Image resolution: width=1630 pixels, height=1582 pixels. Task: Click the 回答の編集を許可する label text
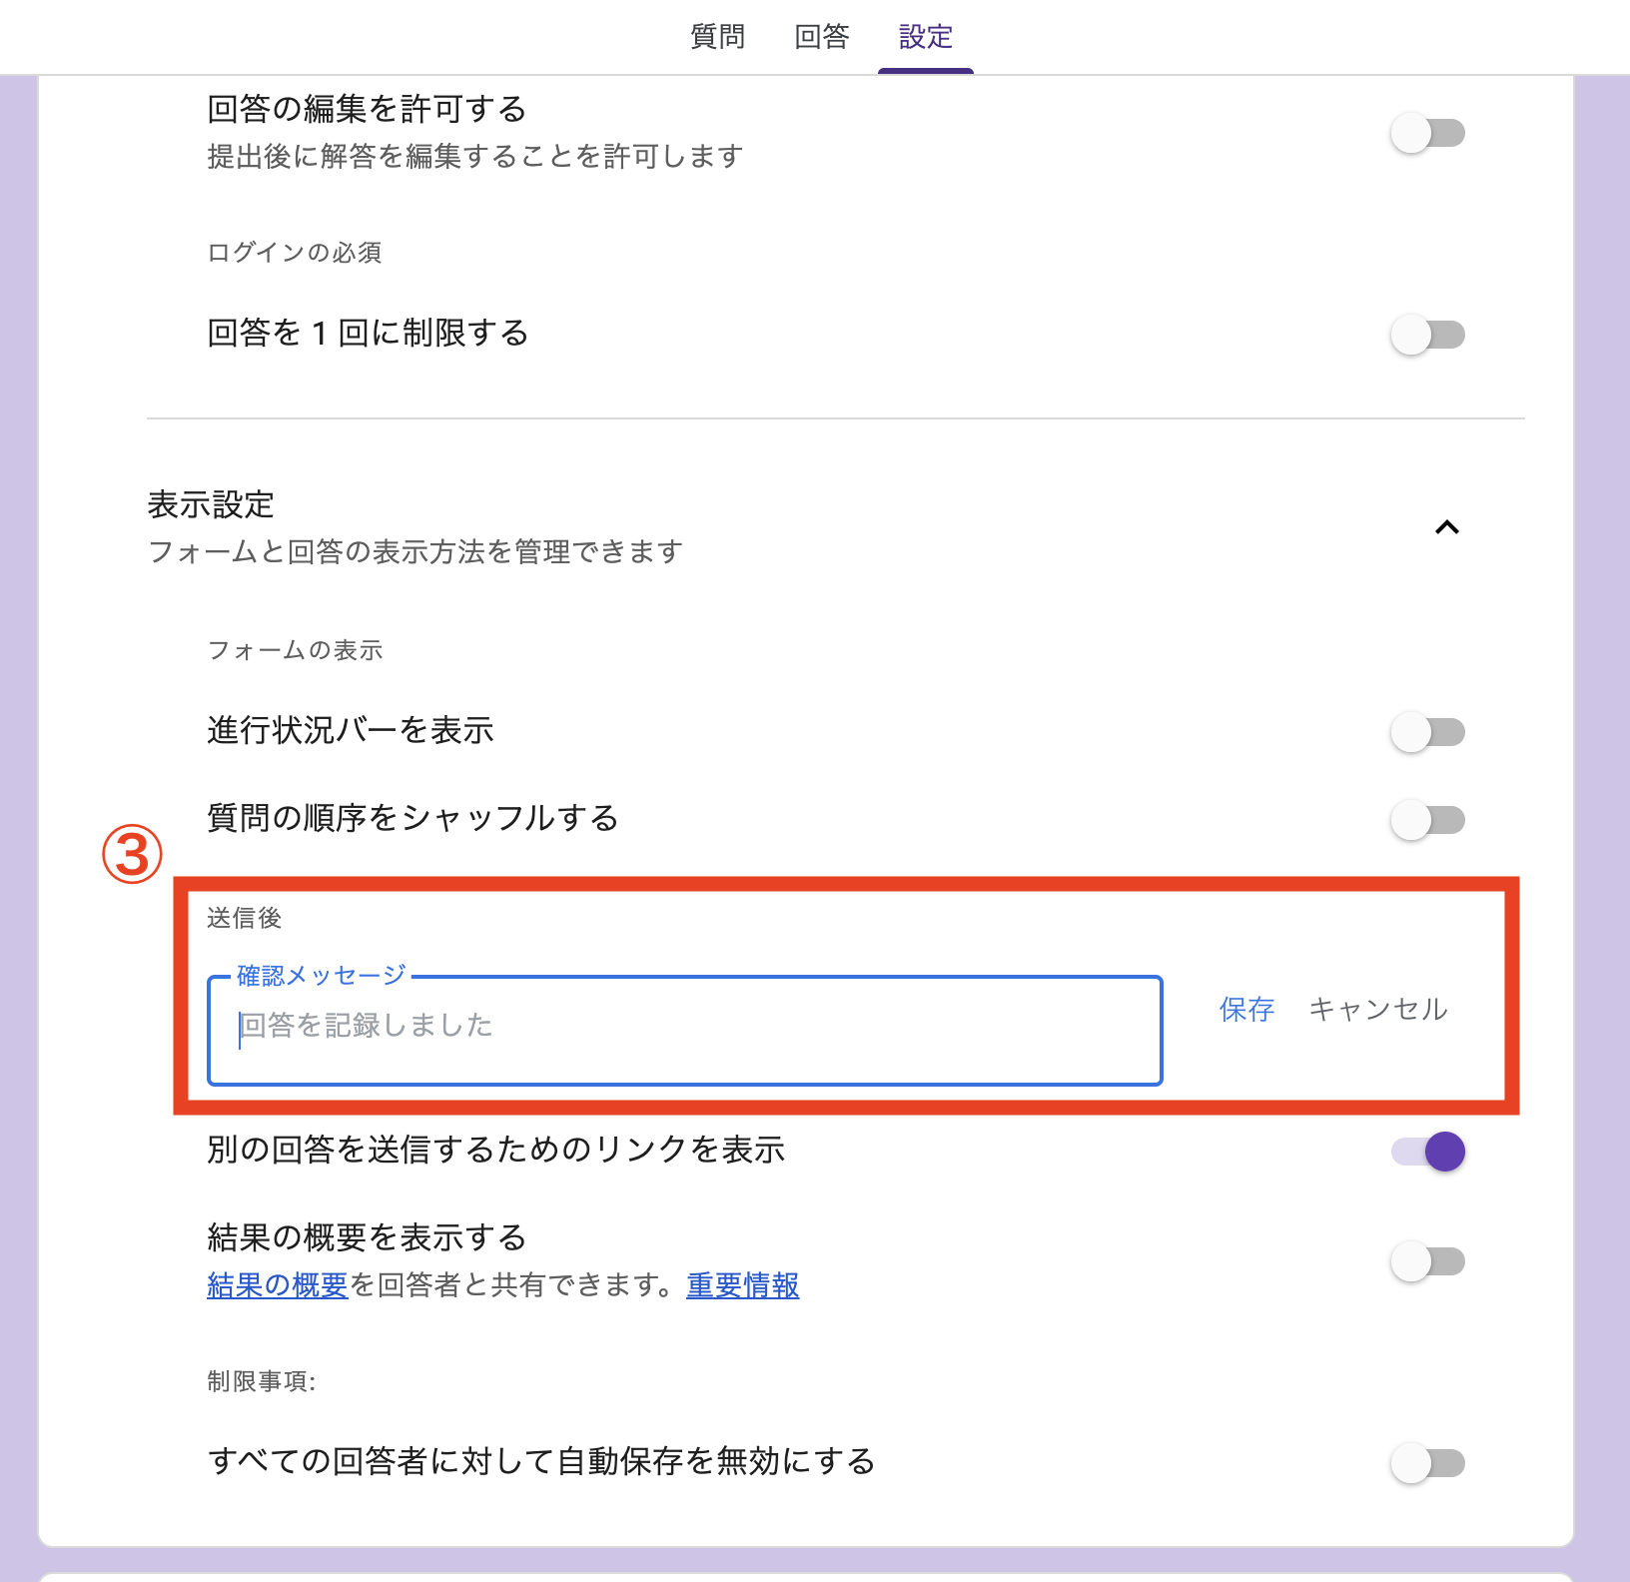367,109
